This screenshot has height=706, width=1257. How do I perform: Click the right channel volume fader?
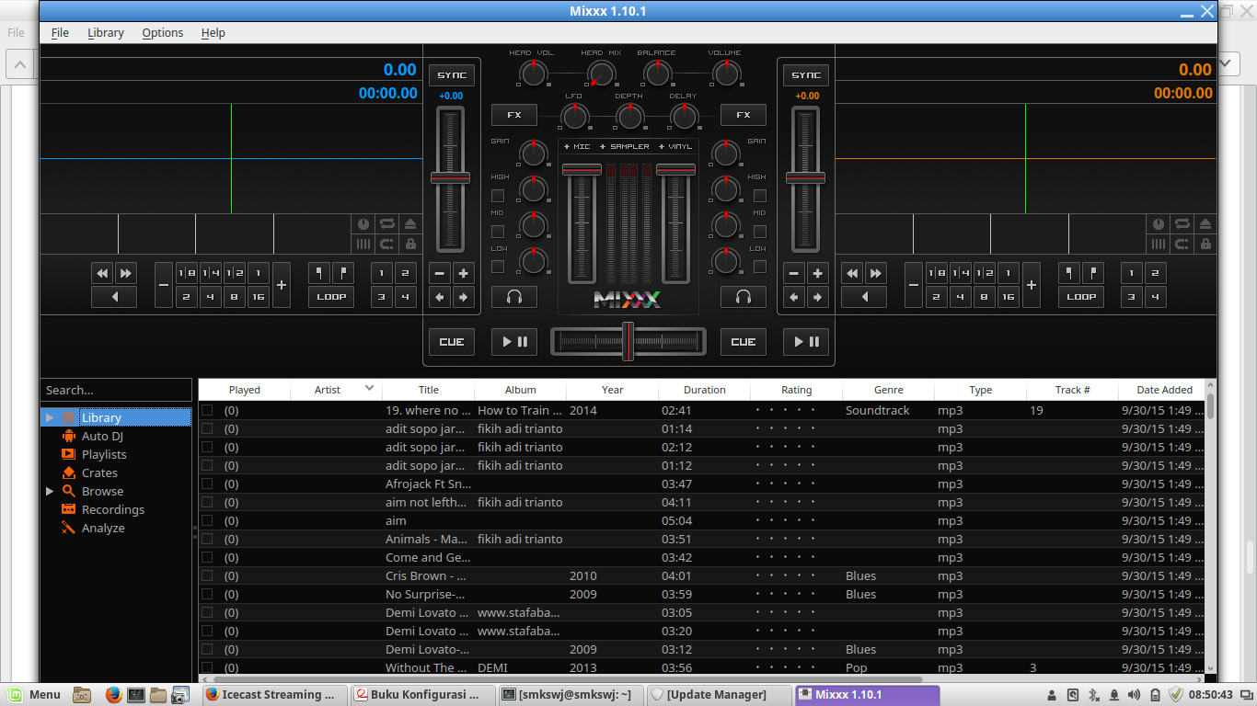[675, 223]
